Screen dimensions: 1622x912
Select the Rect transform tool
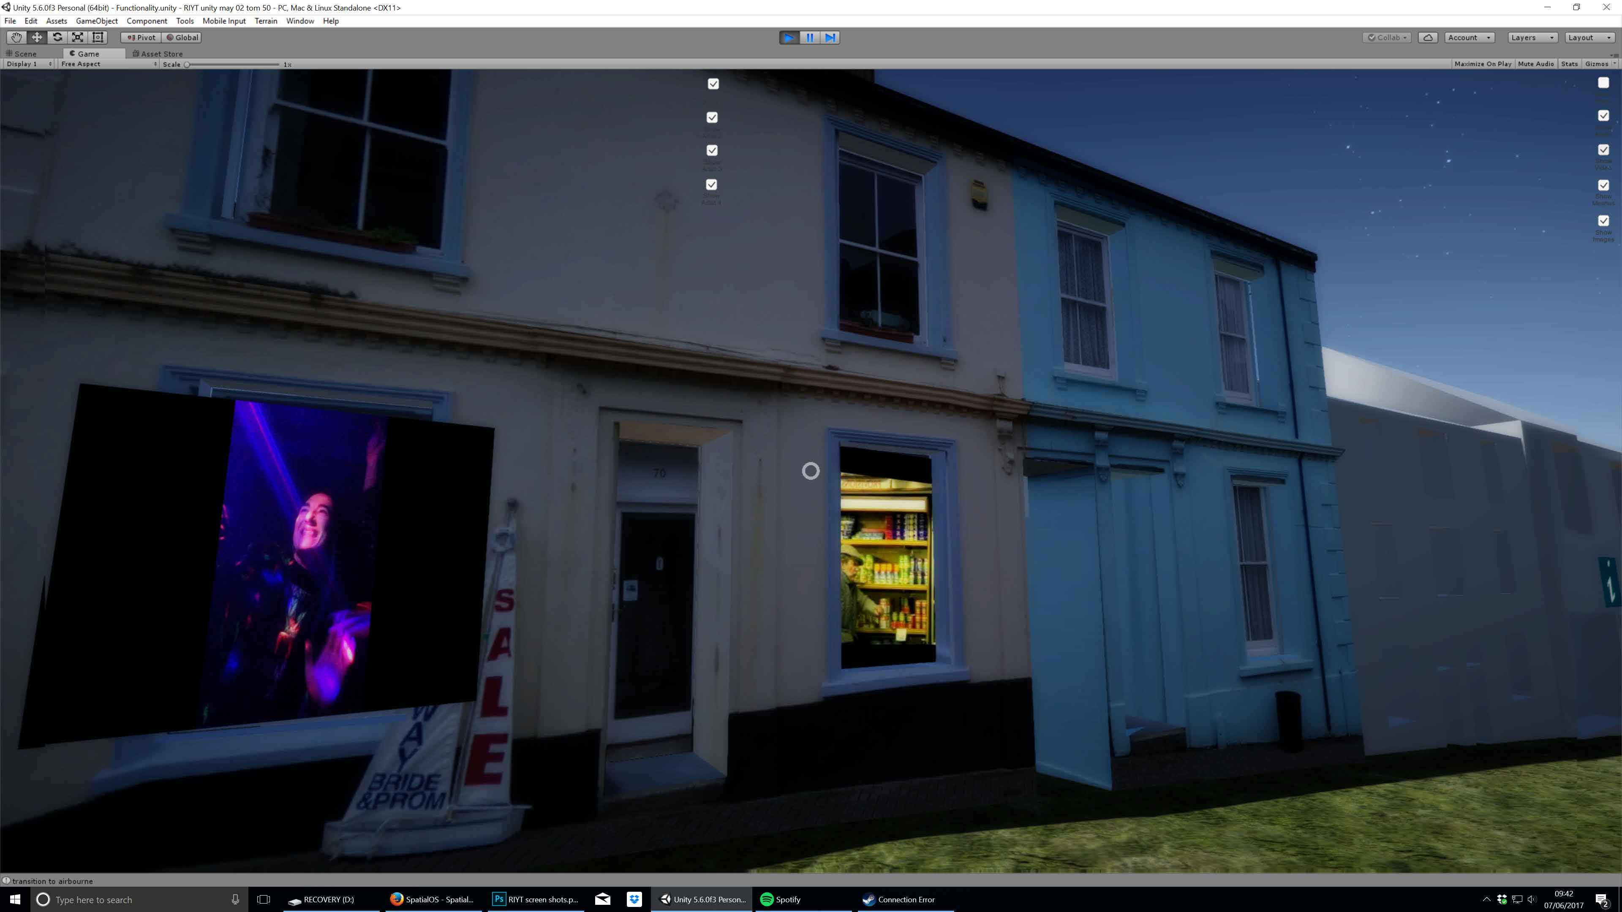(98, 37)
